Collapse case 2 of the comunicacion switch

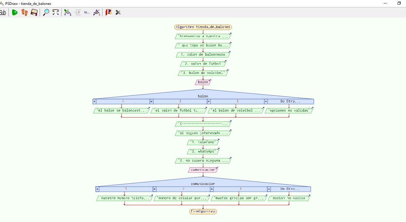[155, 189]
